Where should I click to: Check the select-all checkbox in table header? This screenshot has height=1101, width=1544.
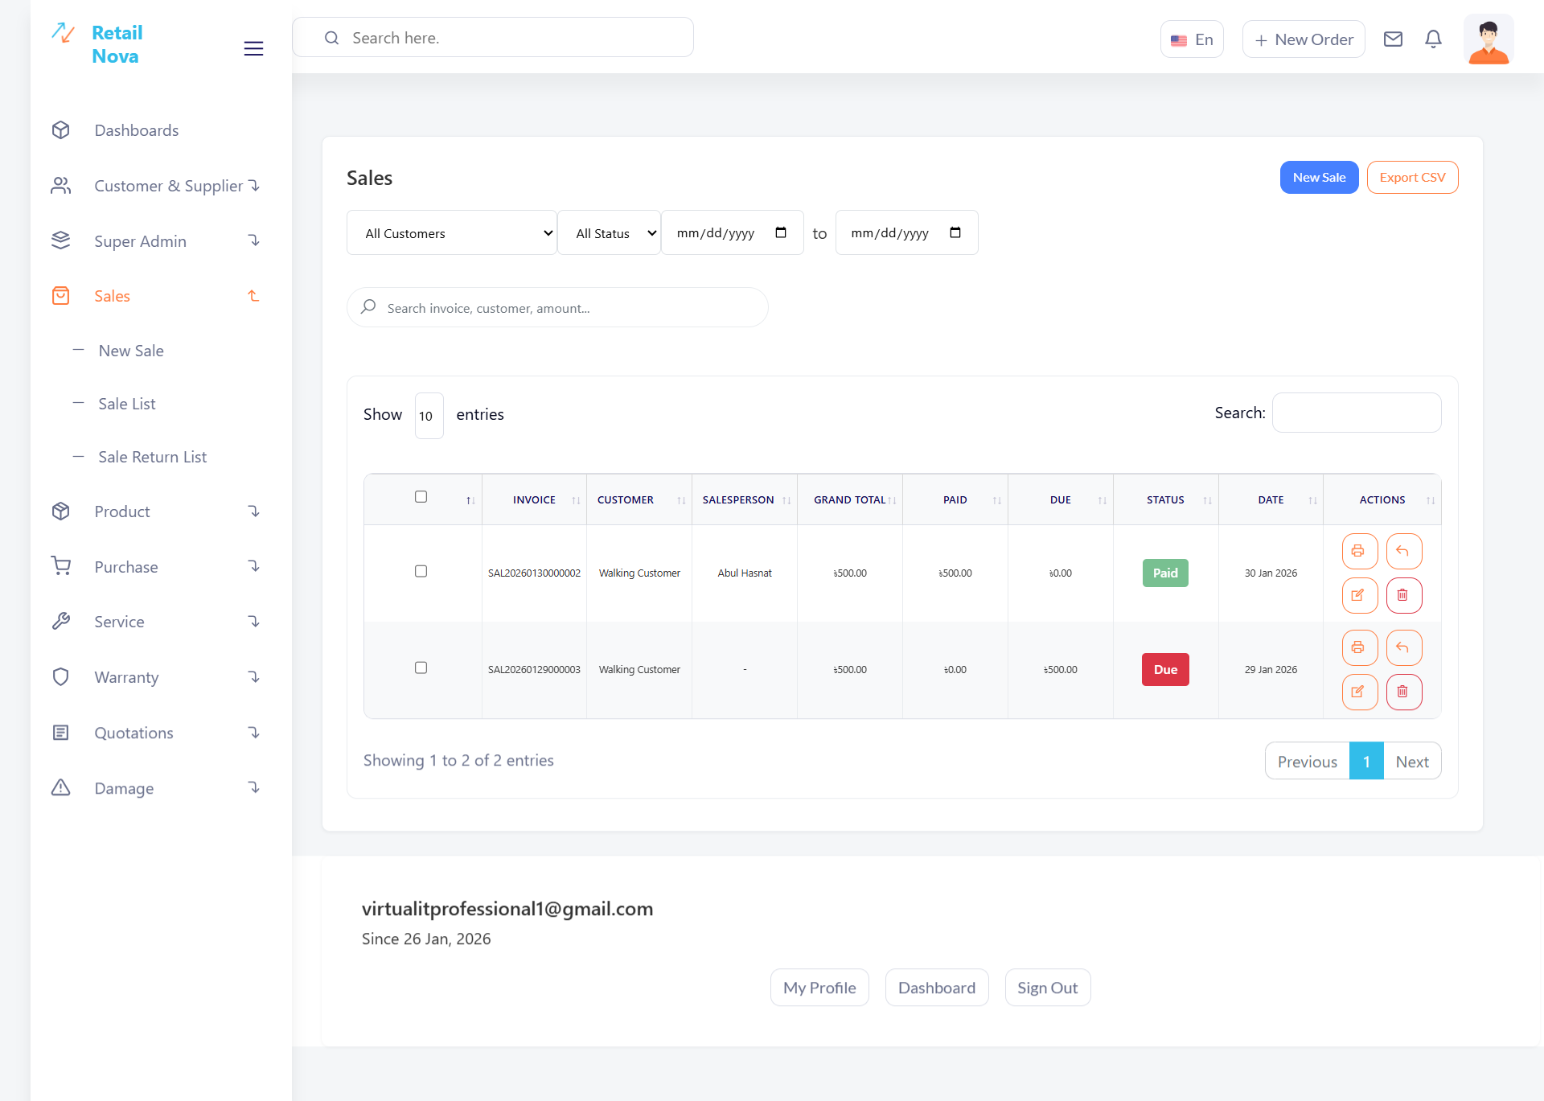click(421, 497)
